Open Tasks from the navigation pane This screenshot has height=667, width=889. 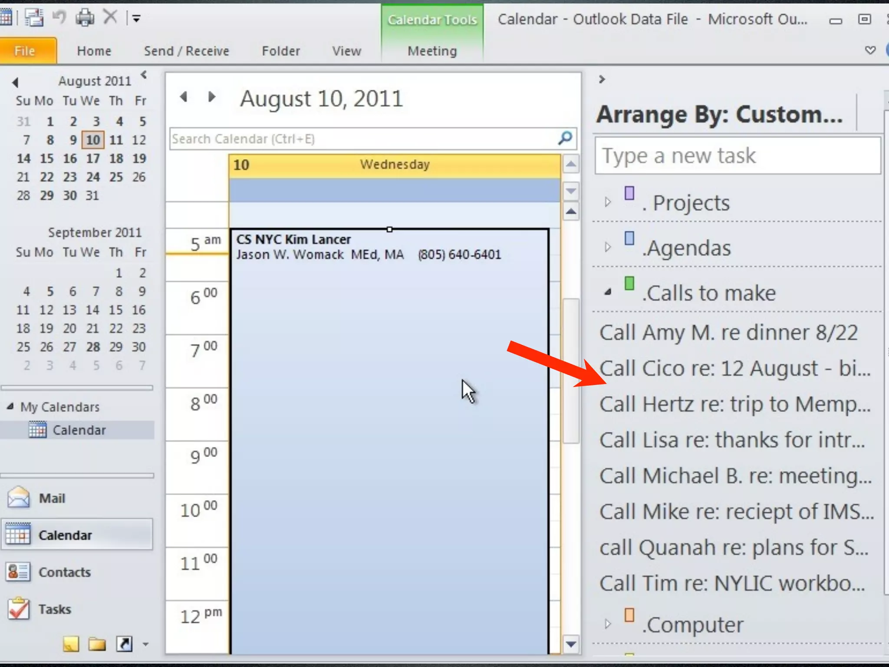tap(54, 609)
